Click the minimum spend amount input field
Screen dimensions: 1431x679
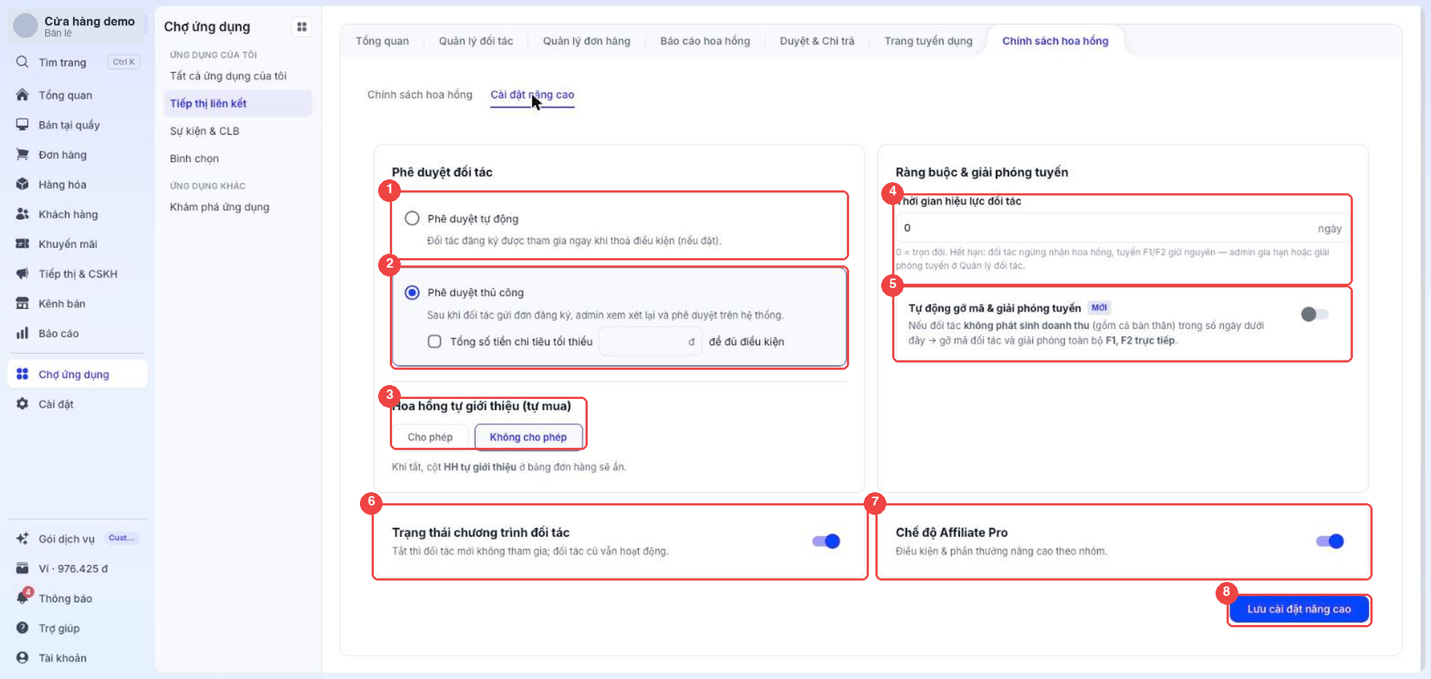pyautogui.click(x=650, y=341)
